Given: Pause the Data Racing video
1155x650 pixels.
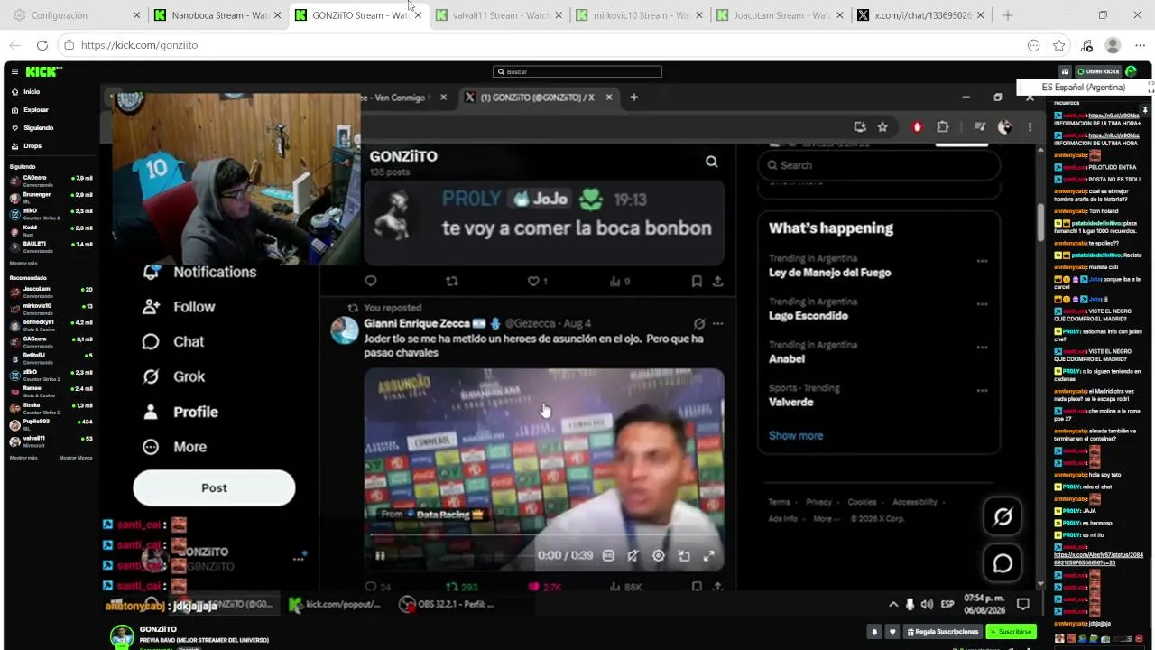Looking at the screenshot, I should tap(380, 555).
